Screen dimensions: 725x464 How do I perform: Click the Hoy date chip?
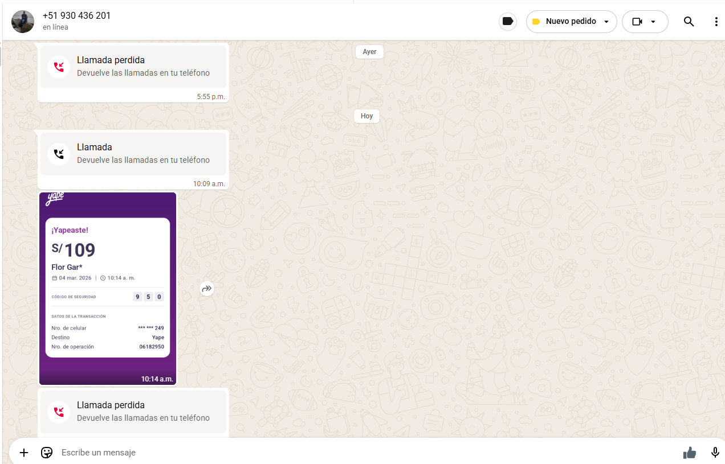(366, 116)
